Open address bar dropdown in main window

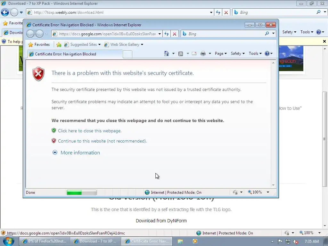point(211,12)
